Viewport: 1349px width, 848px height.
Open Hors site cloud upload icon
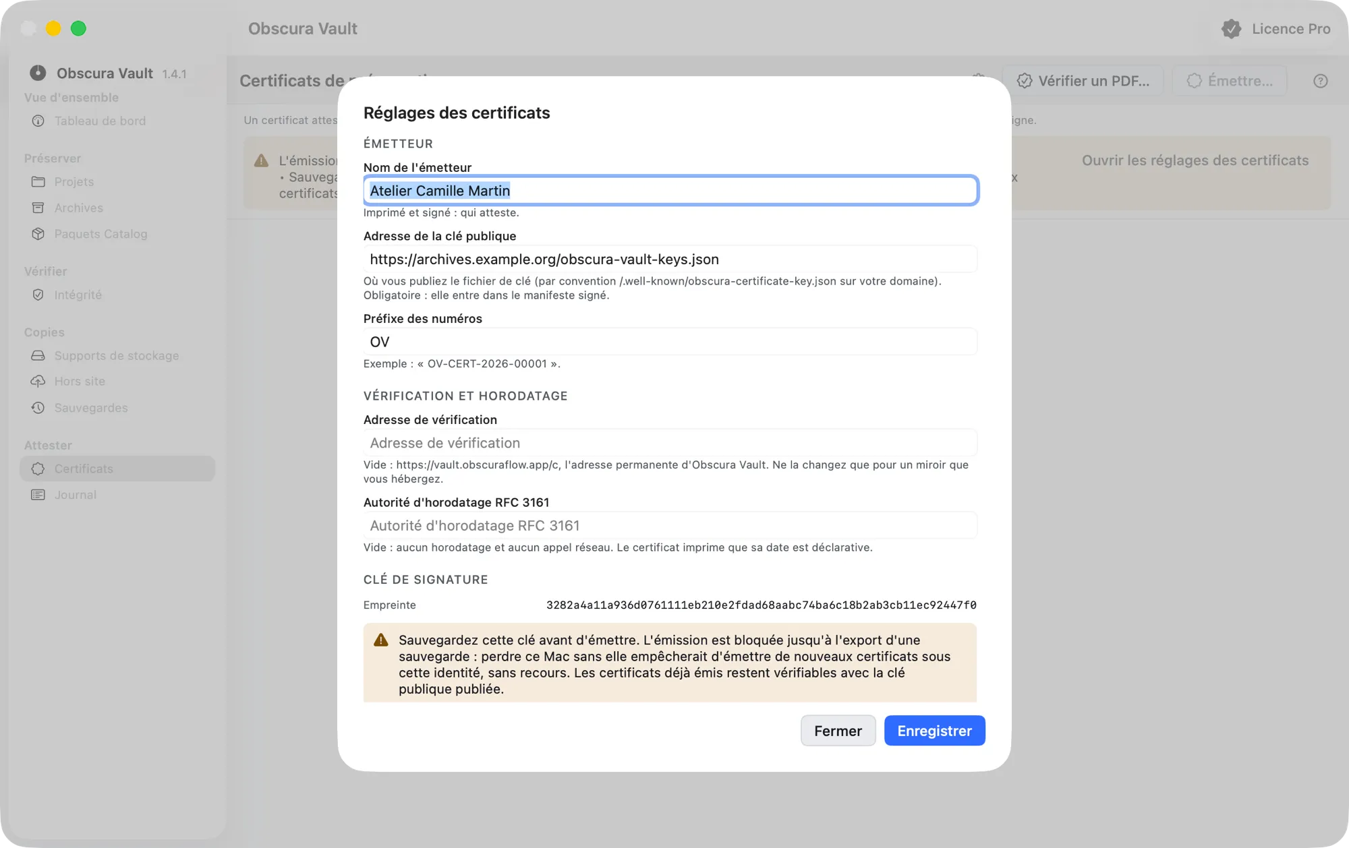tap(38, 381)
